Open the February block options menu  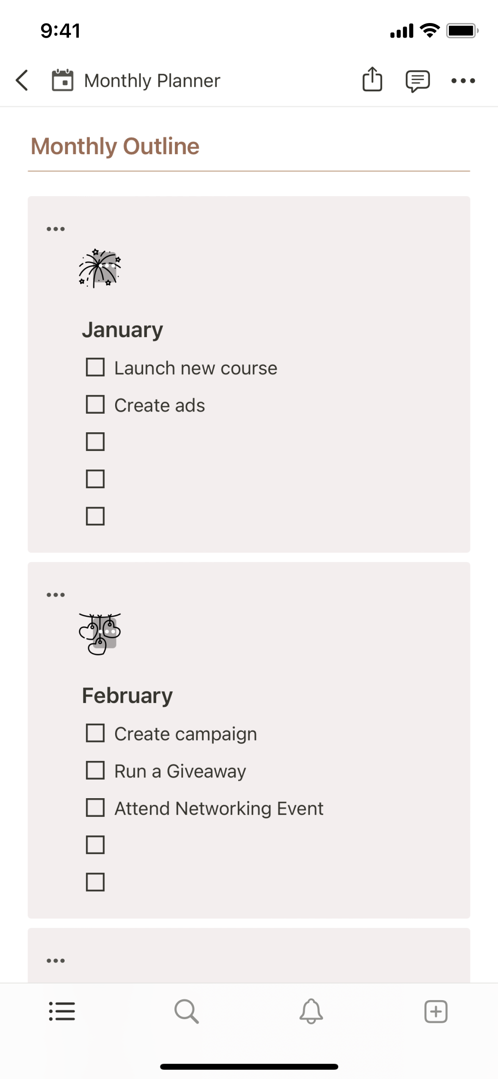pos(56,594)
